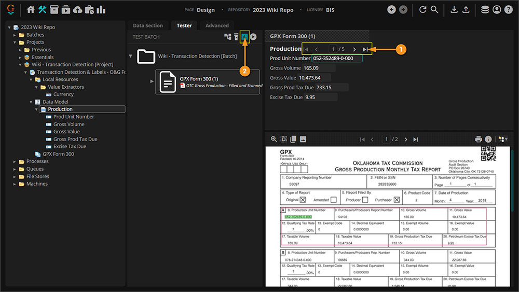Click the printer icon in document viewer
The image size is (519, 292).
(x=479, y=140)
